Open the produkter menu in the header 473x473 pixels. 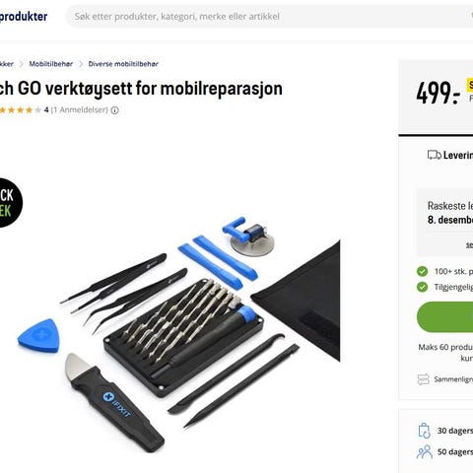point(23,17)
